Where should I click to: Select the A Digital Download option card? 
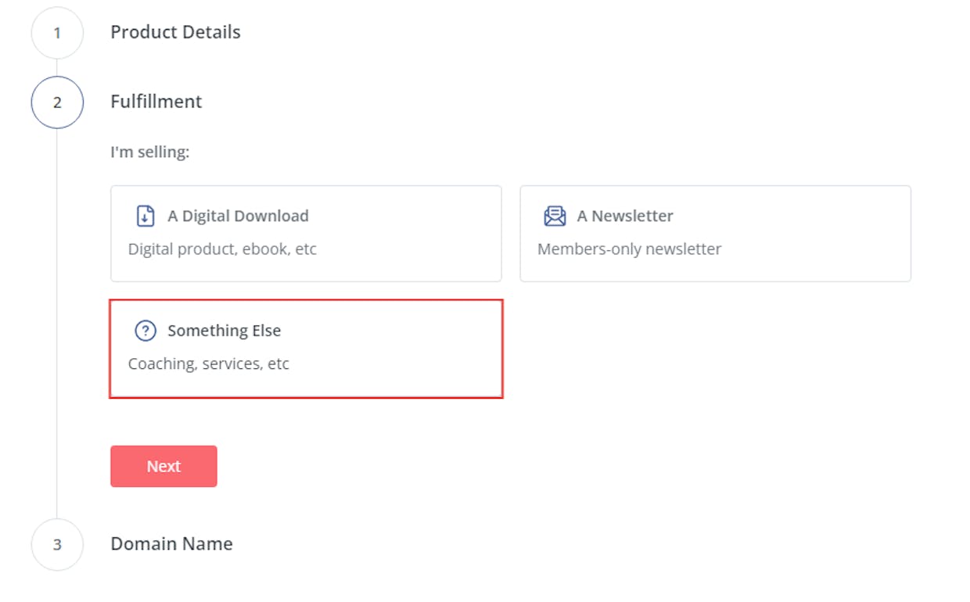tap(306, 234)
